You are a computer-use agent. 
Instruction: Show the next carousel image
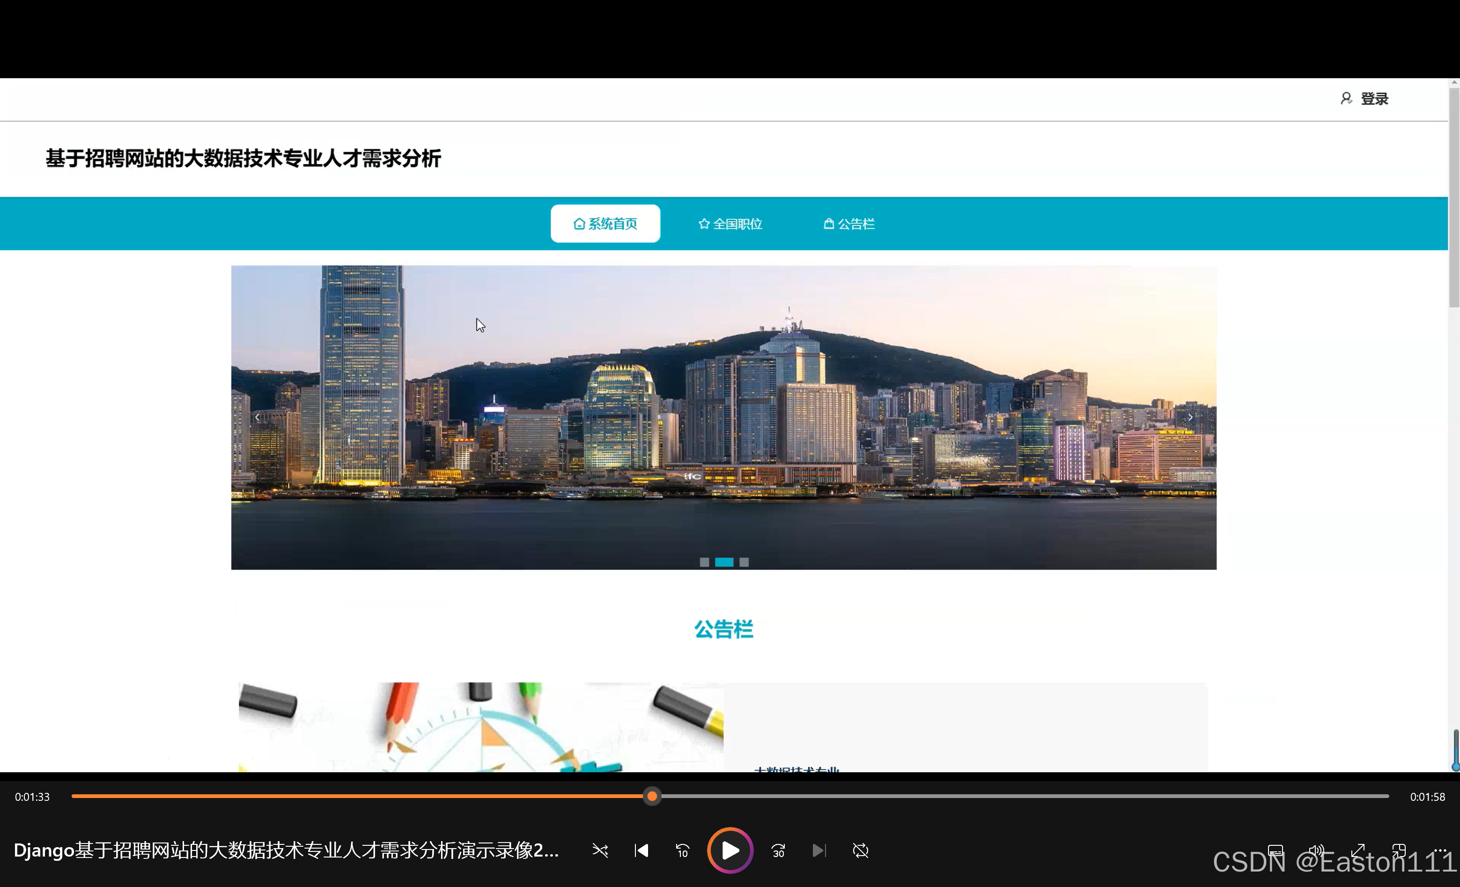point(1190,418)
